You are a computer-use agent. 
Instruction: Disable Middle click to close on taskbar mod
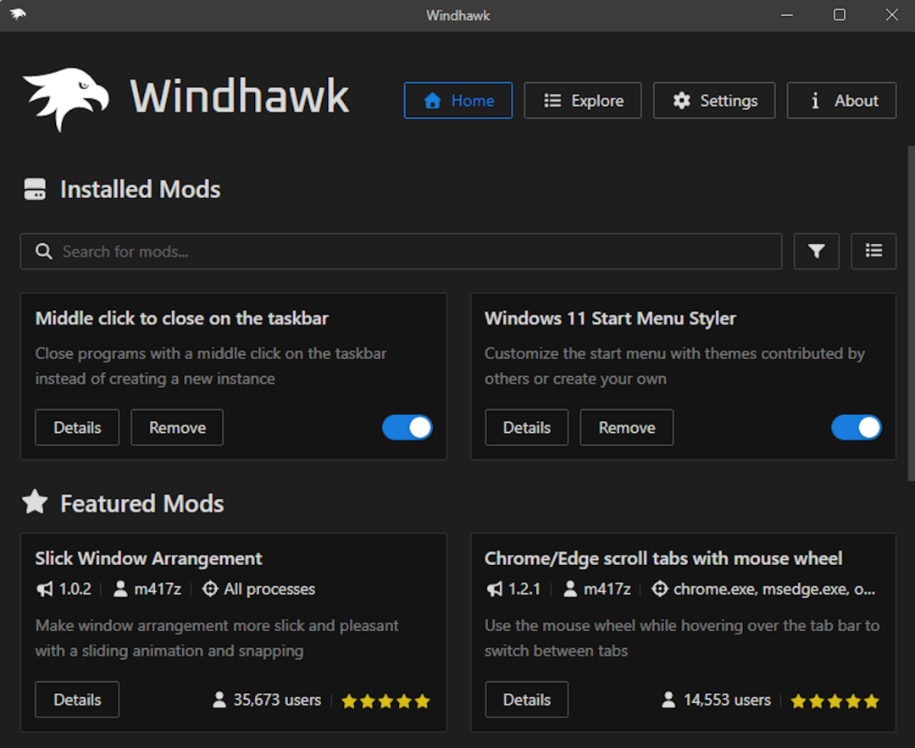[x=408, y=428]
